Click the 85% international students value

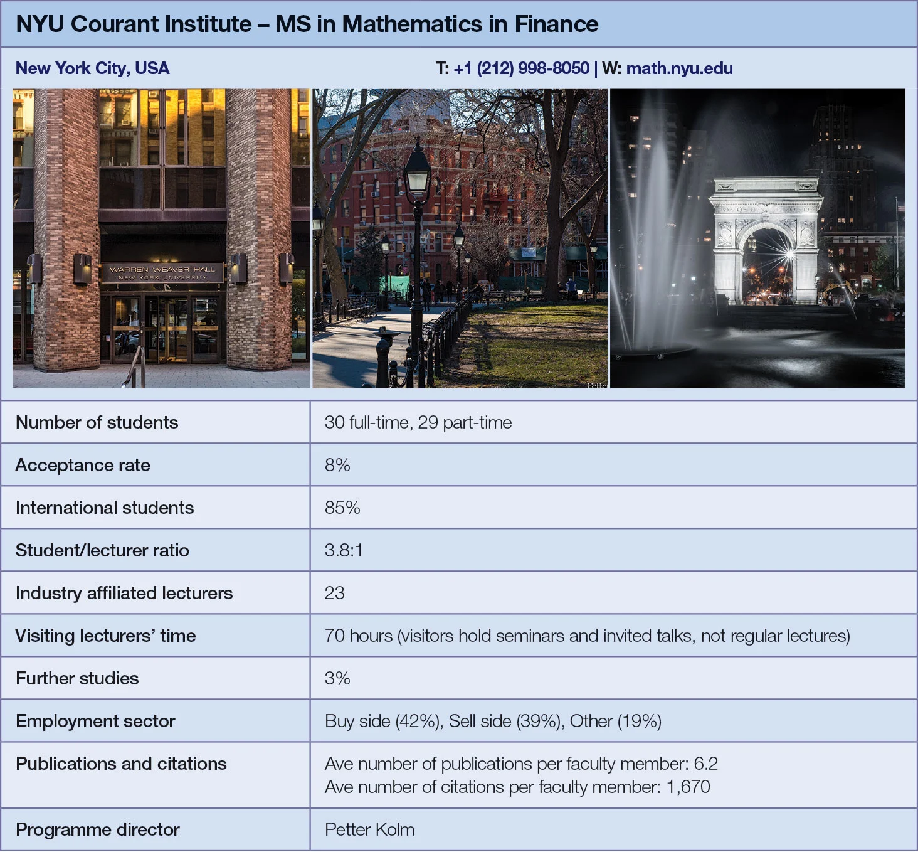pyautogui.click(x=342, y=508)
